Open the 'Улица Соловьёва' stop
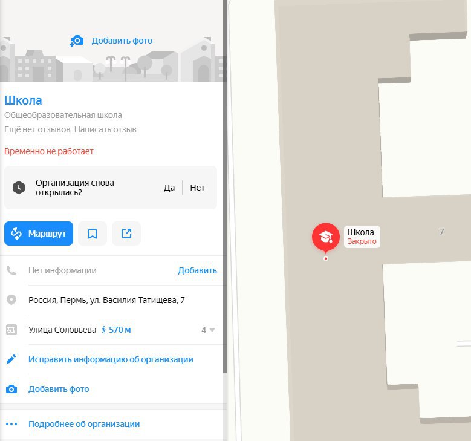The image size is (471, 441). [x=62, y=330]
